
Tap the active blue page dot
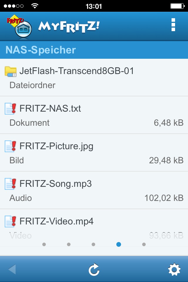[119, 244]
